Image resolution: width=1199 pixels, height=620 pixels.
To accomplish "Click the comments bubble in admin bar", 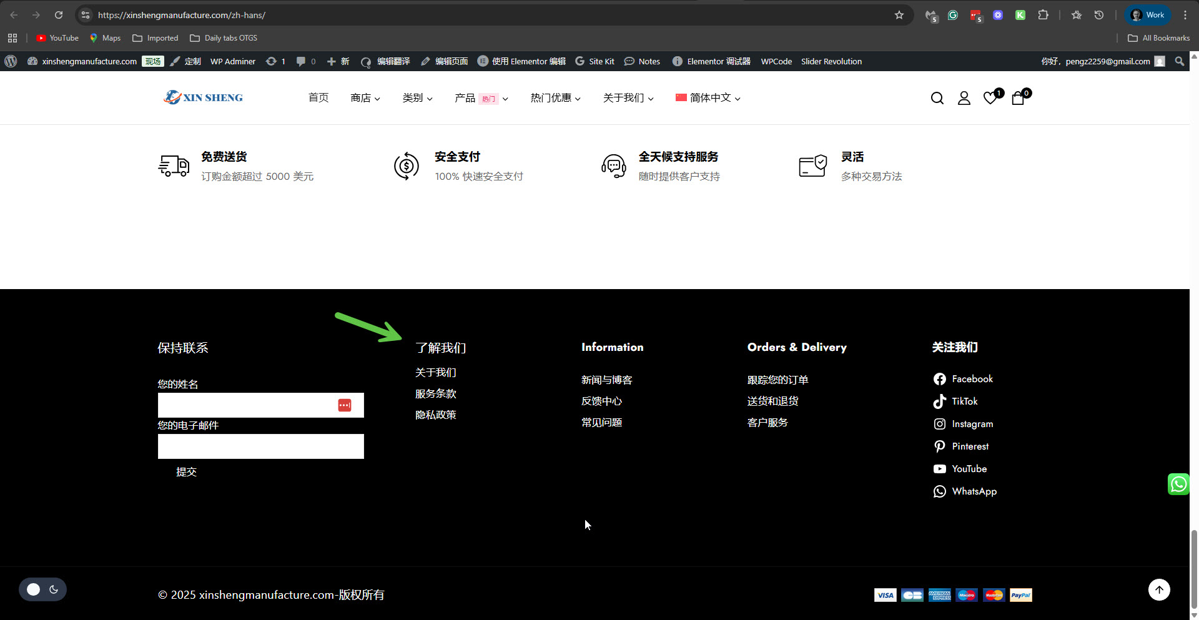I will 305,61.
